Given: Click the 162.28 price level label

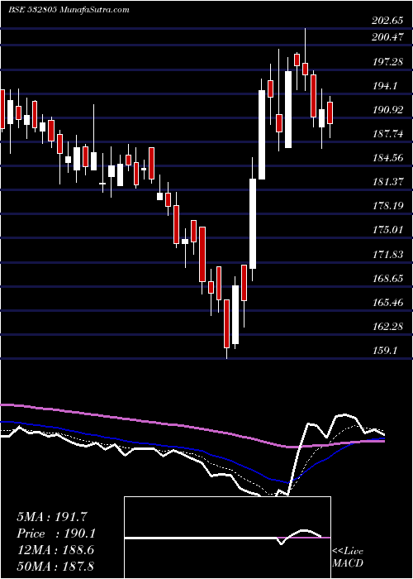Looking at the screenshot, I should tap(387, 327).
